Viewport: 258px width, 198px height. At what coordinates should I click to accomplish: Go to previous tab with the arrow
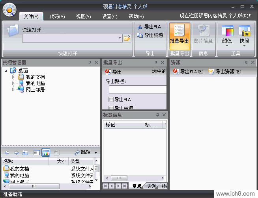click(x=112, y=186)
